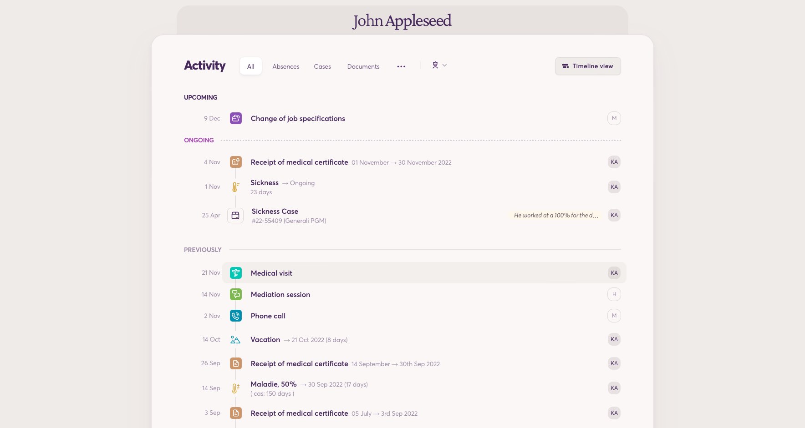
Task: Open the Vacation entry
Action: coord(299,340)
